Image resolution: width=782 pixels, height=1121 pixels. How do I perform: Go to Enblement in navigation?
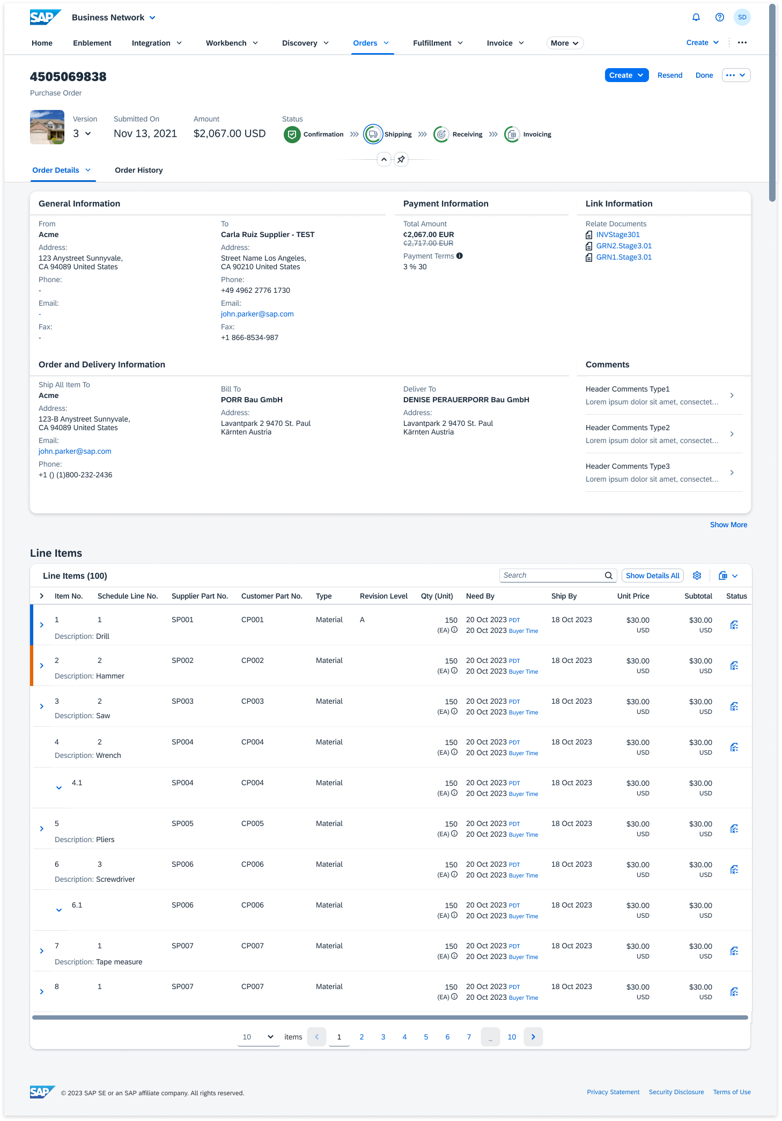[x=92, y=43]
